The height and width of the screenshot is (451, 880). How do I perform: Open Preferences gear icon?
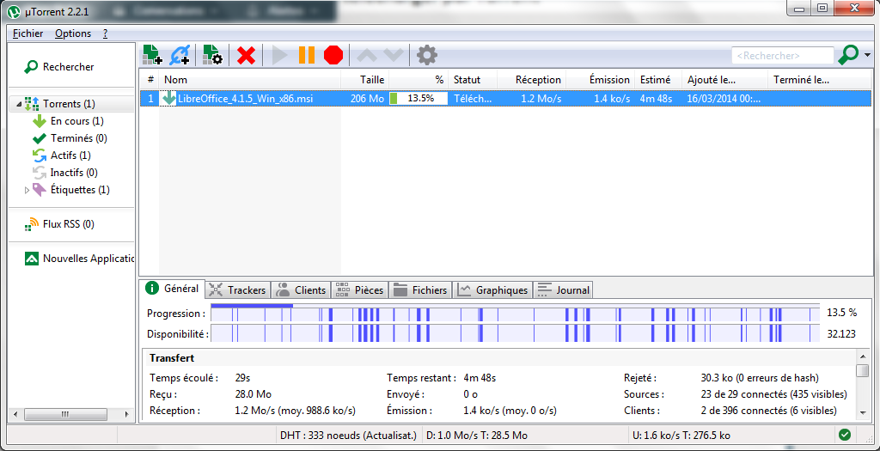(427, 55)
